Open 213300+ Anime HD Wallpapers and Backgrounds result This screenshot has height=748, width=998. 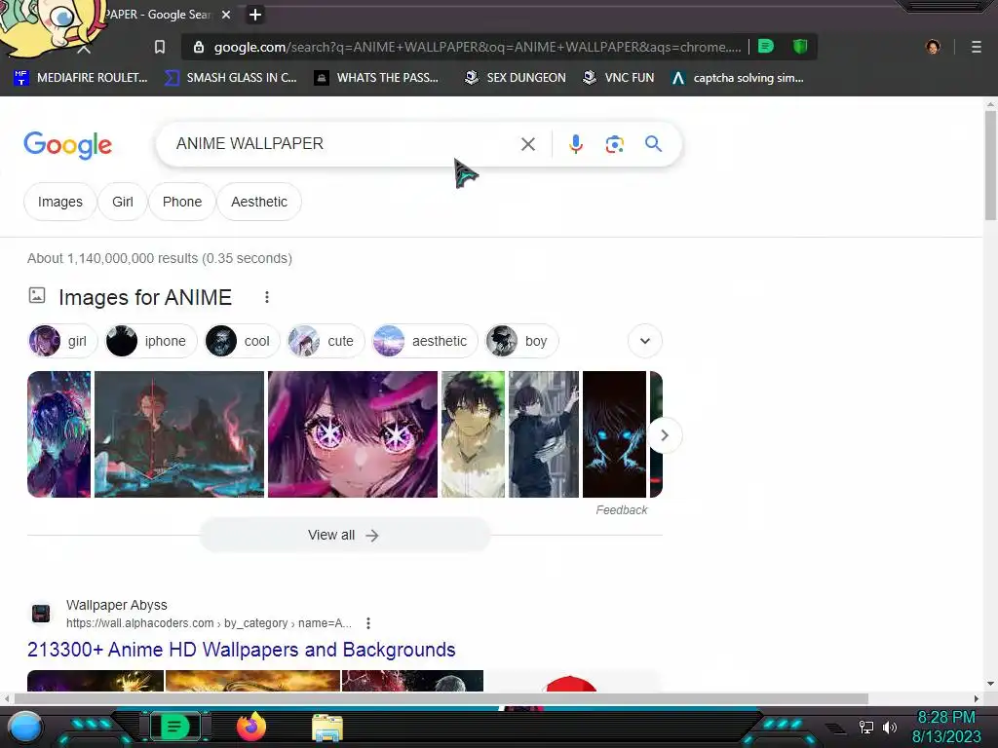tap(242, 650)
